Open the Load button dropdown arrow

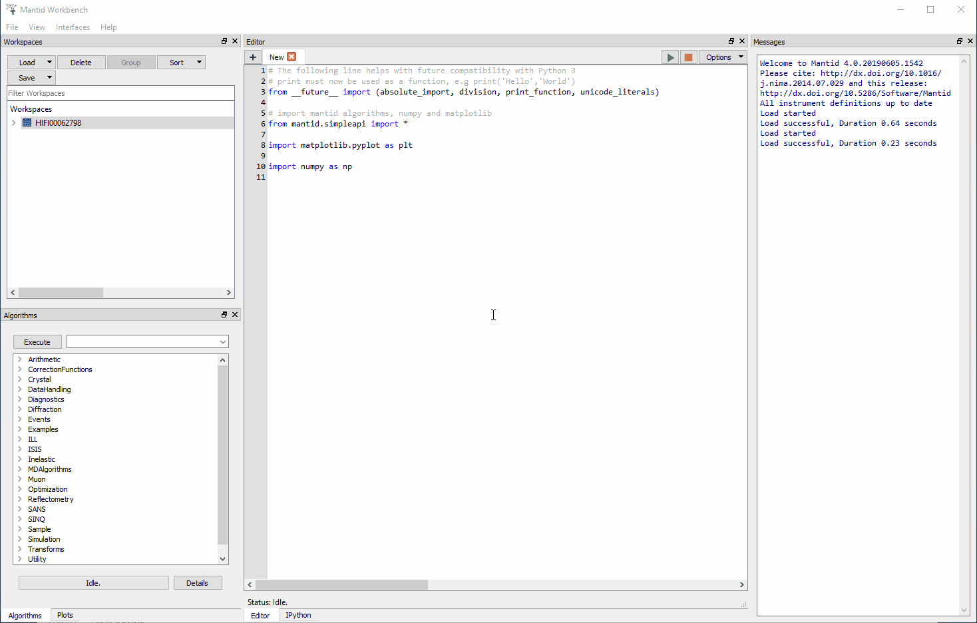click(x=48, y=62)
